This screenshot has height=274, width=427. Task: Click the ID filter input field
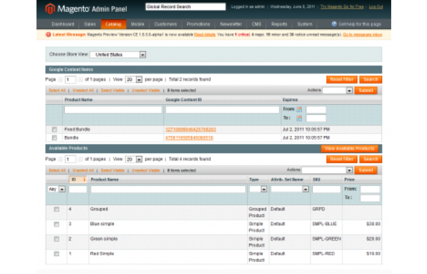coord(78,189)
